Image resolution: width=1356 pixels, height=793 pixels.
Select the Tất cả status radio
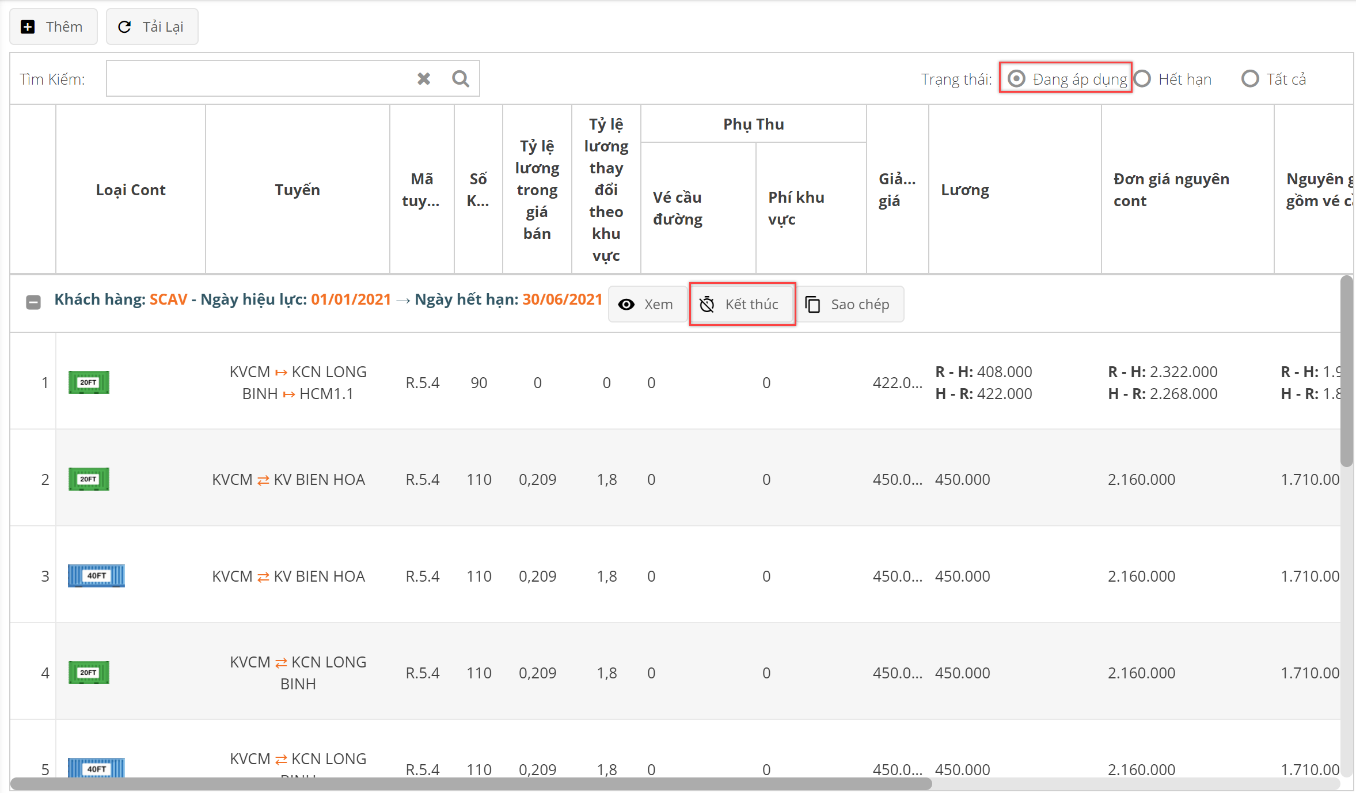coord(1250,79)
